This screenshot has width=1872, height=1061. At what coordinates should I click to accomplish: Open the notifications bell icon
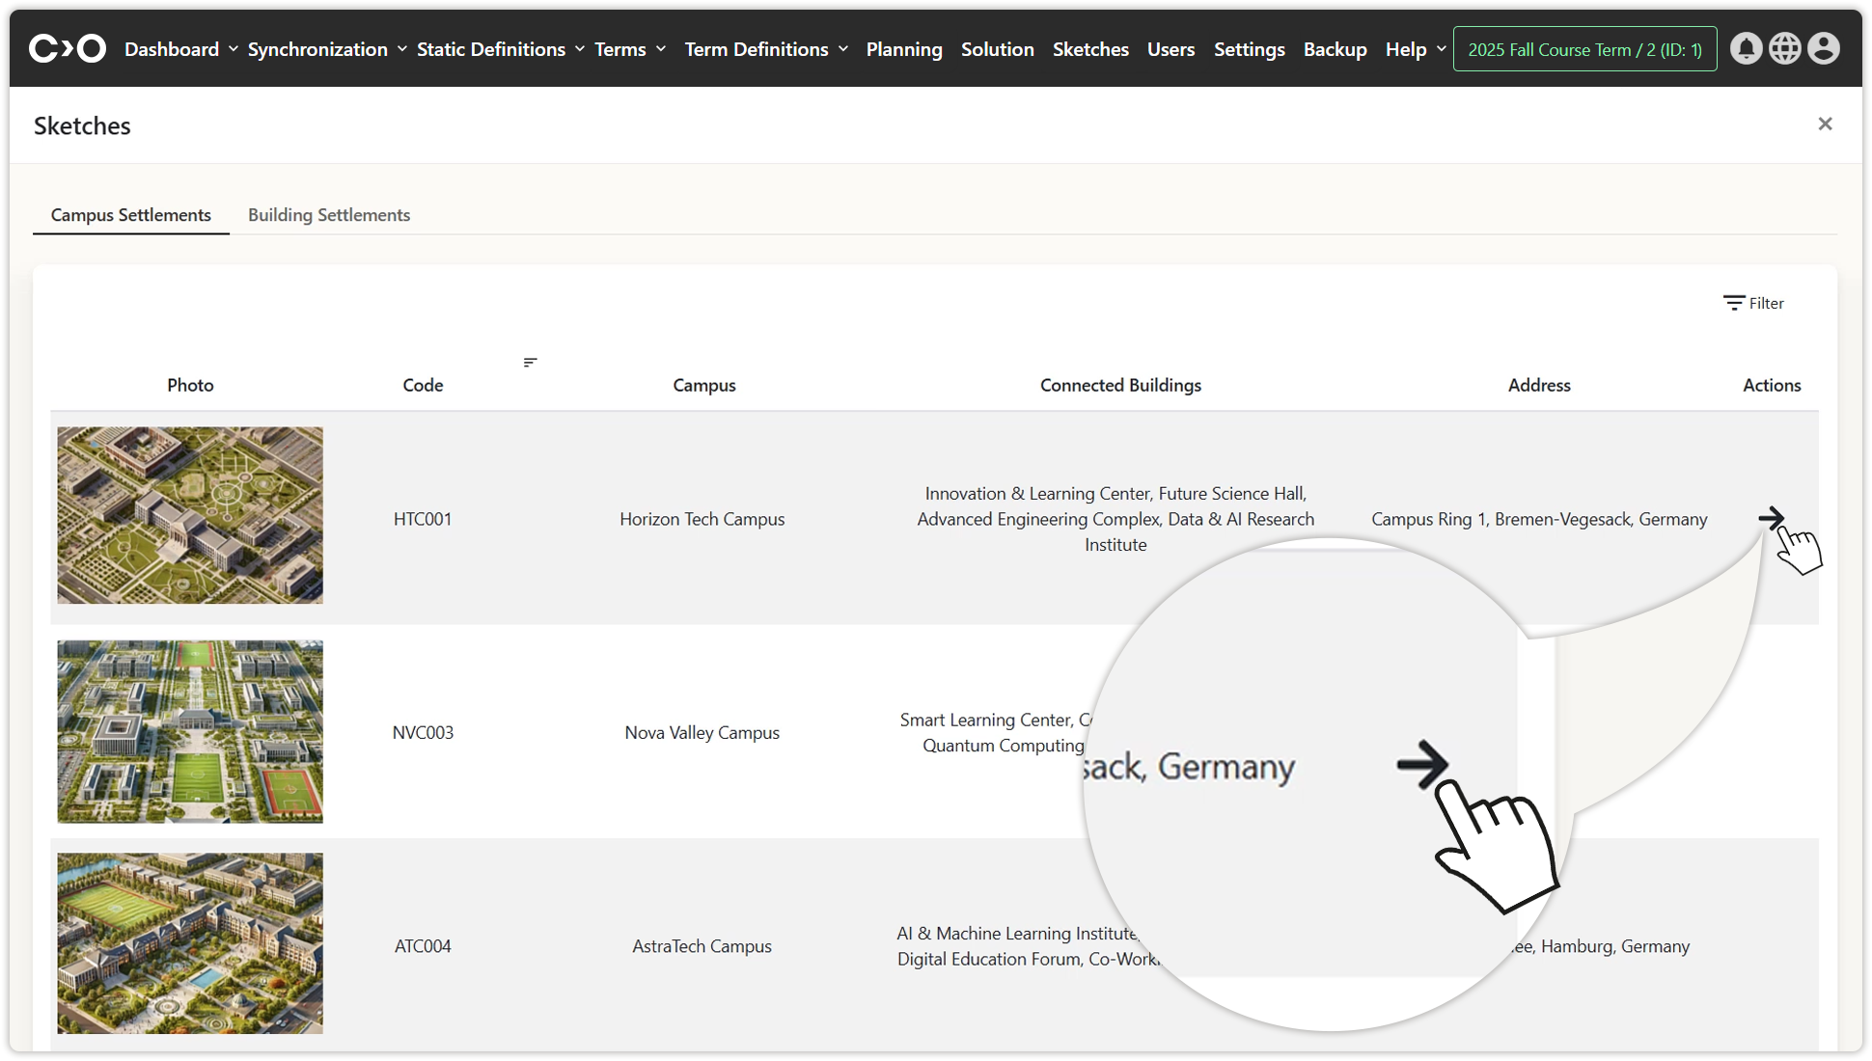point(1746,48)
